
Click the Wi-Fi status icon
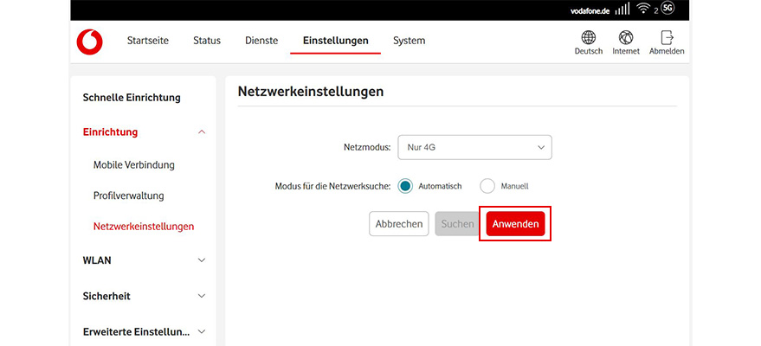[643, 10]
